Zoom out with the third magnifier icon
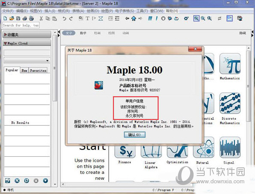This screenshot has height=194, width=255. [x=209, y=18]
